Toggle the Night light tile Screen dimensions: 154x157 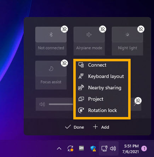click(x=127, y=35)
